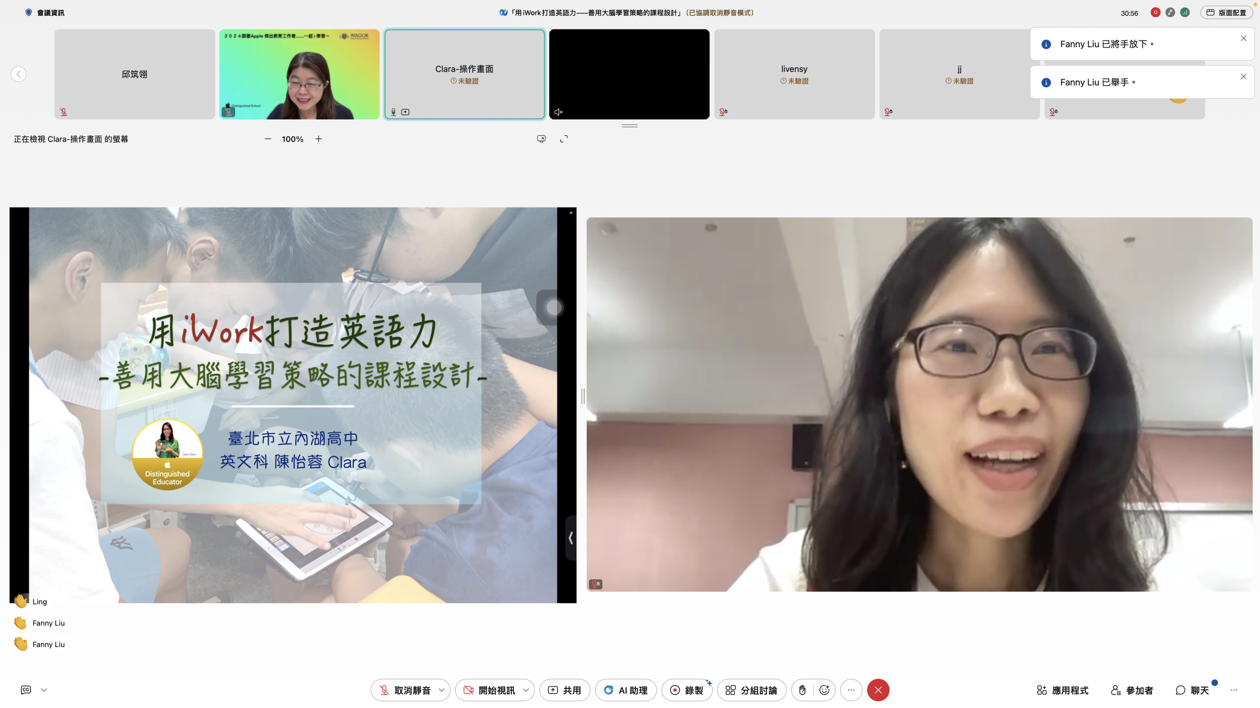The height and width of the screenshot is (708, 1260).
Task: Click the 版面配置 layout button
Action: click(1226, 13)
